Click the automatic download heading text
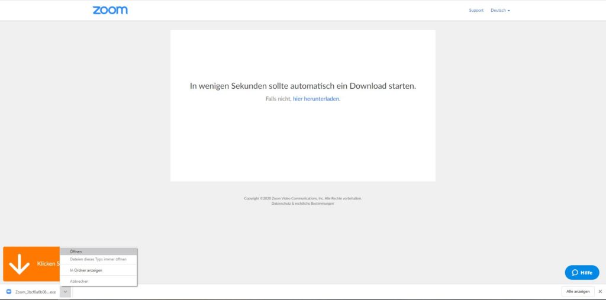 [x=302, y=86]
